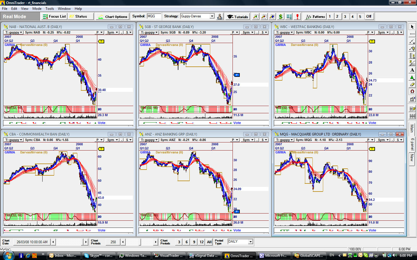417x260 pixels.
Task: Click the blue chart-with-pencil toolbar icon
Action: pyautogui.click(x=272, y=16)
